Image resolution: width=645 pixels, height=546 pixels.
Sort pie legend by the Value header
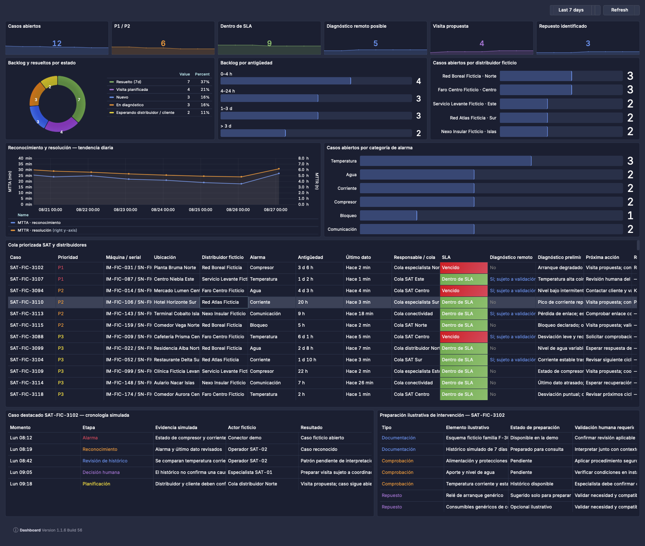click(x=184, y=74)
